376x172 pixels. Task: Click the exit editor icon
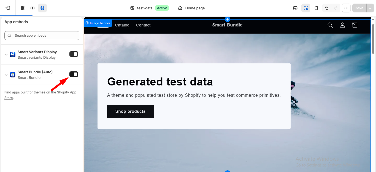8,8
